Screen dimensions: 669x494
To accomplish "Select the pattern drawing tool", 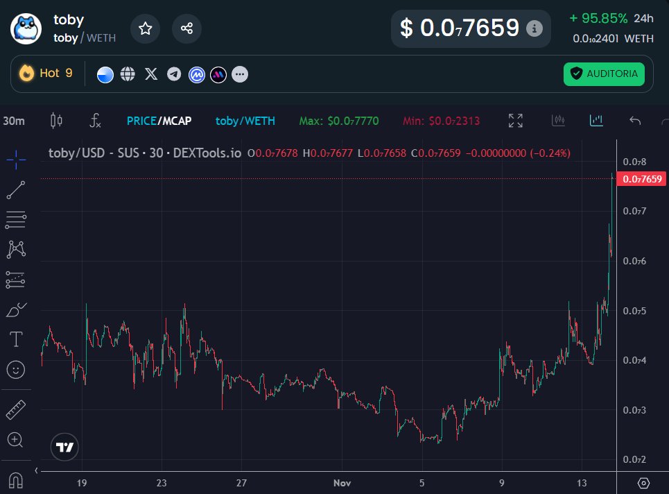I will coord(16,249).
